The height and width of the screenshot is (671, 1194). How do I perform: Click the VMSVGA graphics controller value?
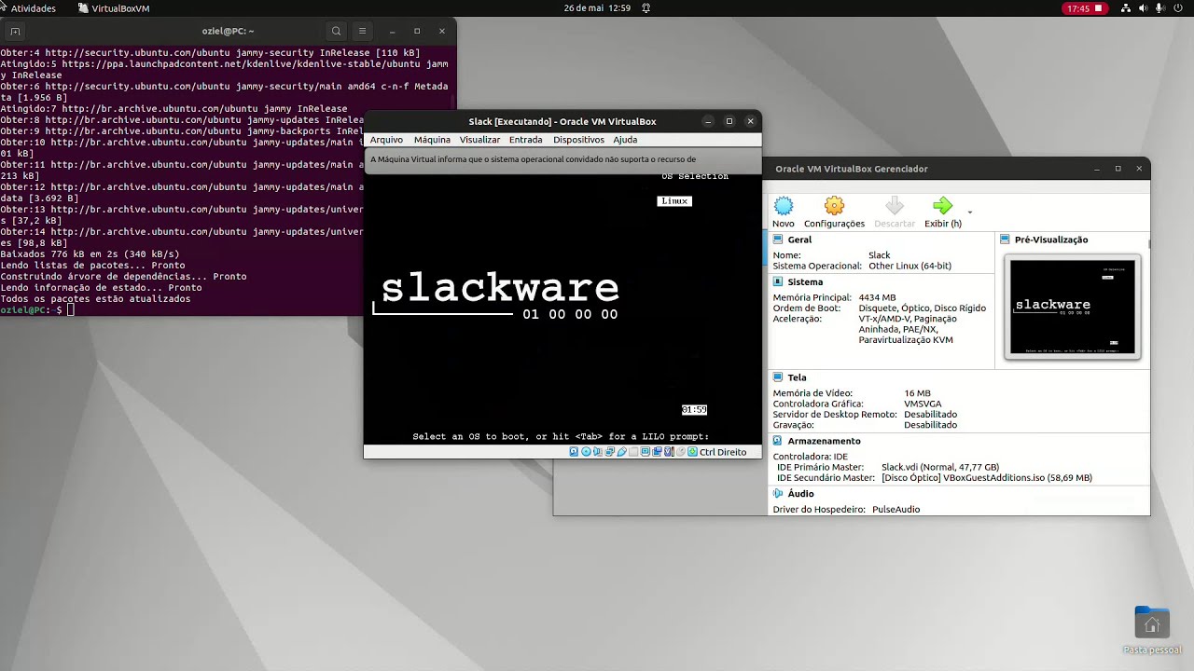click(x=923, y=404)
